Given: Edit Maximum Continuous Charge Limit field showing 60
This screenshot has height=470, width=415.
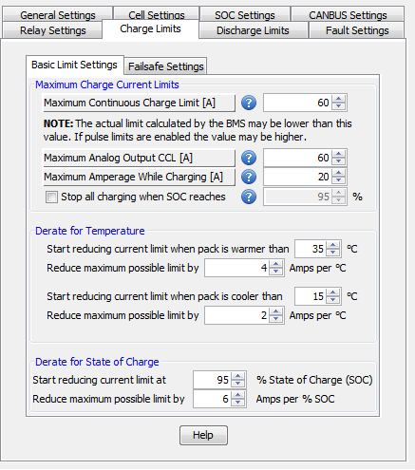Looking at the screenshot, I should (297, 103).
